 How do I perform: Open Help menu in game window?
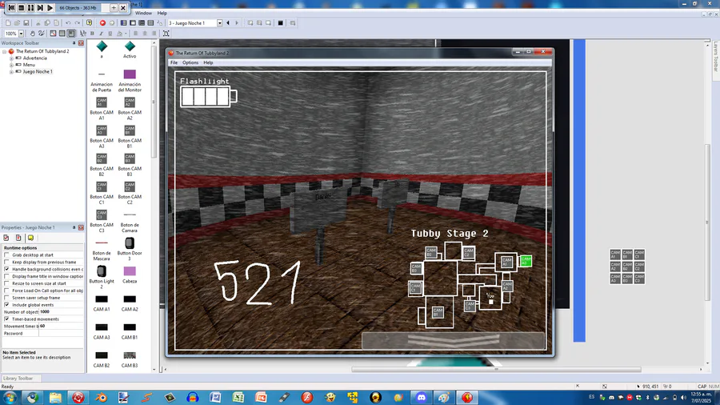click(208, 62)
